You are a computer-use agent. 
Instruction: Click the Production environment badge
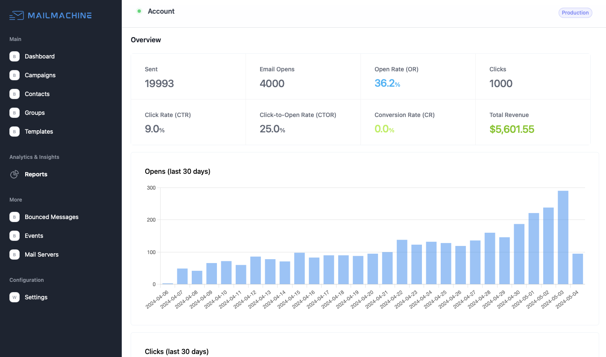pos(575,13)
